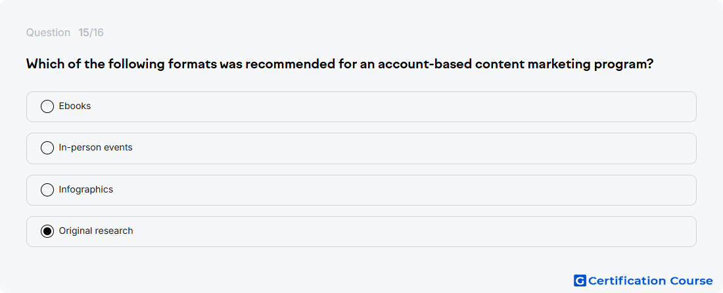Image resolution: width=723 pixels, height=293 pixels.
Task: Click empty area of Original research card
Action: point(392,231)
